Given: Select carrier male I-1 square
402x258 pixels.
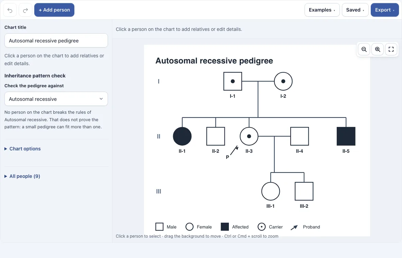Looking at the screenshot, I should pos(233,81).
